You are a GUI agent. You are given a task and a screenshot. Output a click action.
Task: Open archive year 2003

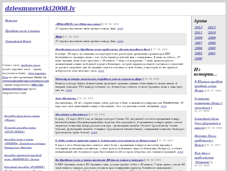coord(212,48)
